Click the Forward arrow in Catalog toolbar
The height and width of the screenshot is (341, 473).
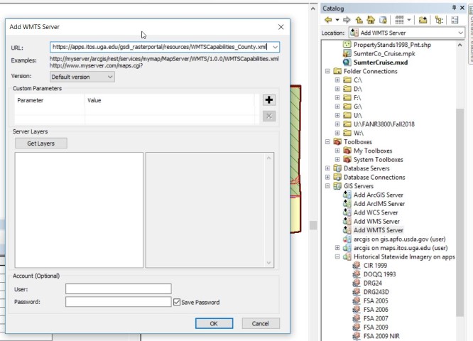347,20
